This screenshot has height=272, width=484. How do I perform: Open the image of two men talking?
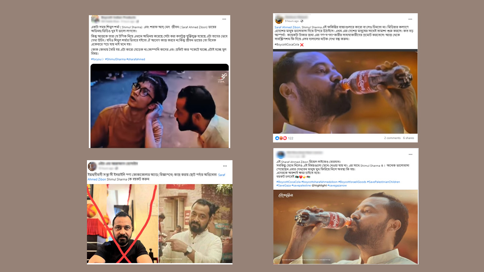coord(160,106)
